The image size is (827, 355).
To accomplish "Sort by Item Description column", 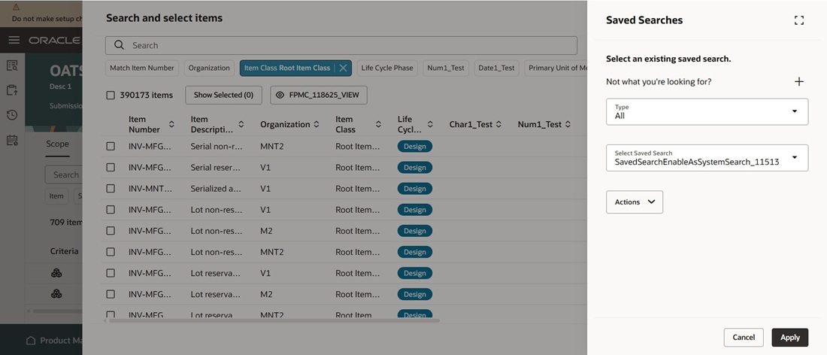I will click(x=241, y=125).
